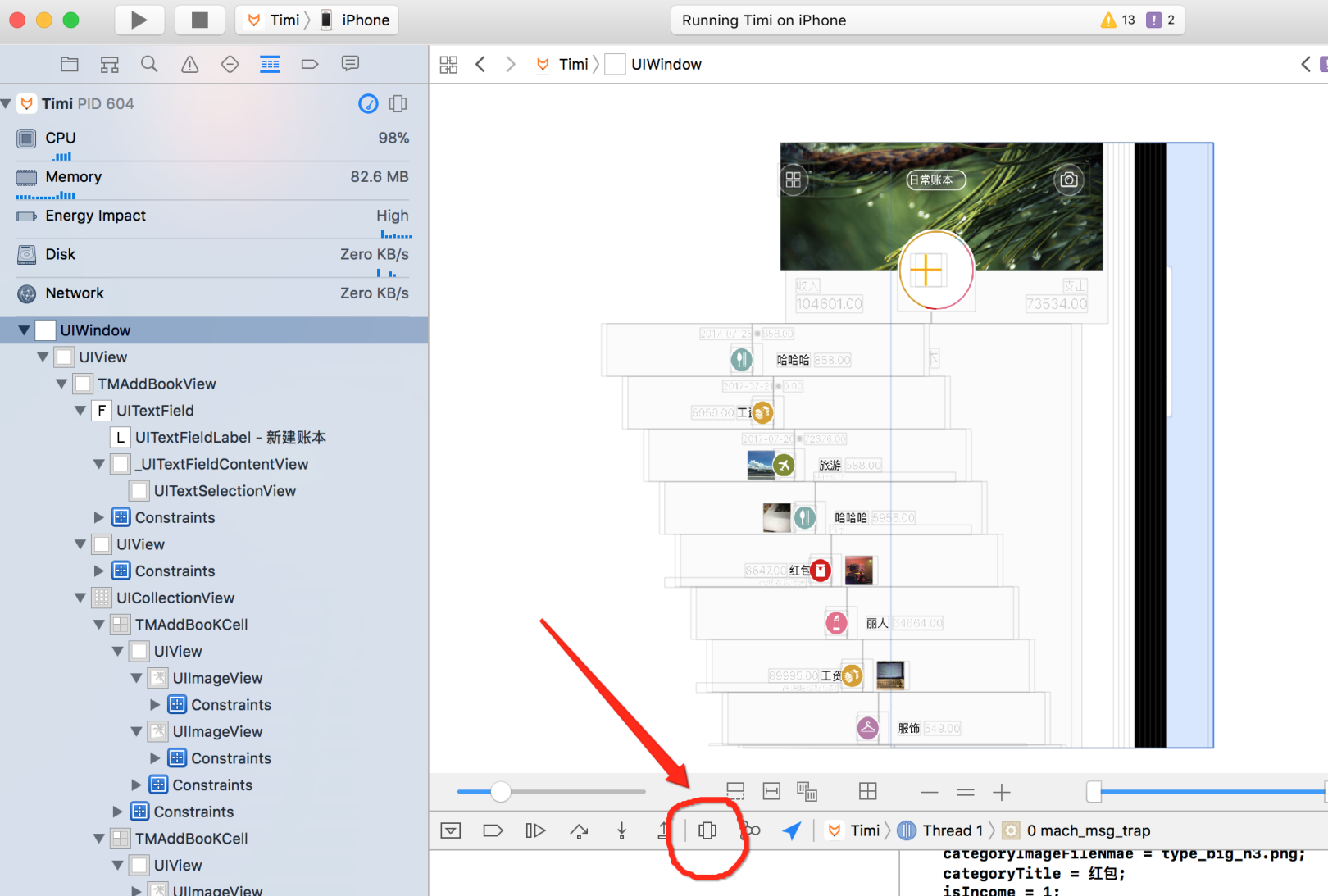
Task: Toggle the hide debug area button
Action: pos(450,830)
